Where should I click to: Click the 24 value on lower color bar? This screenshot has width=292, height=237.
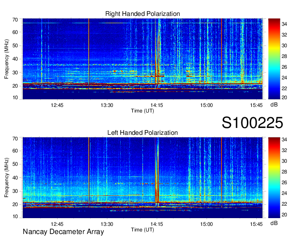(x=284, y=193)
